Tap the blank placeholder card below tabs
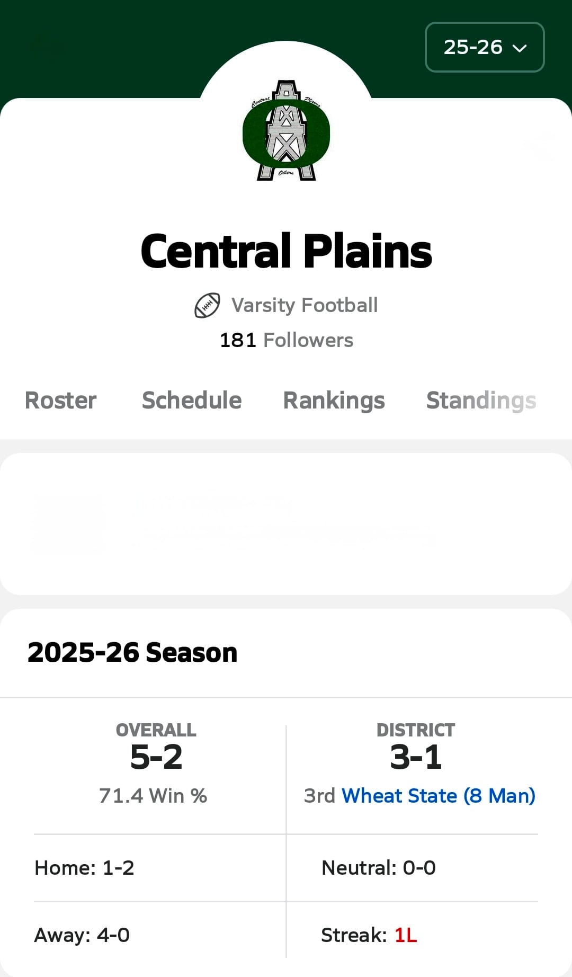Image resolution: width=572 pixels, height=977 pixels. (286, 523)
